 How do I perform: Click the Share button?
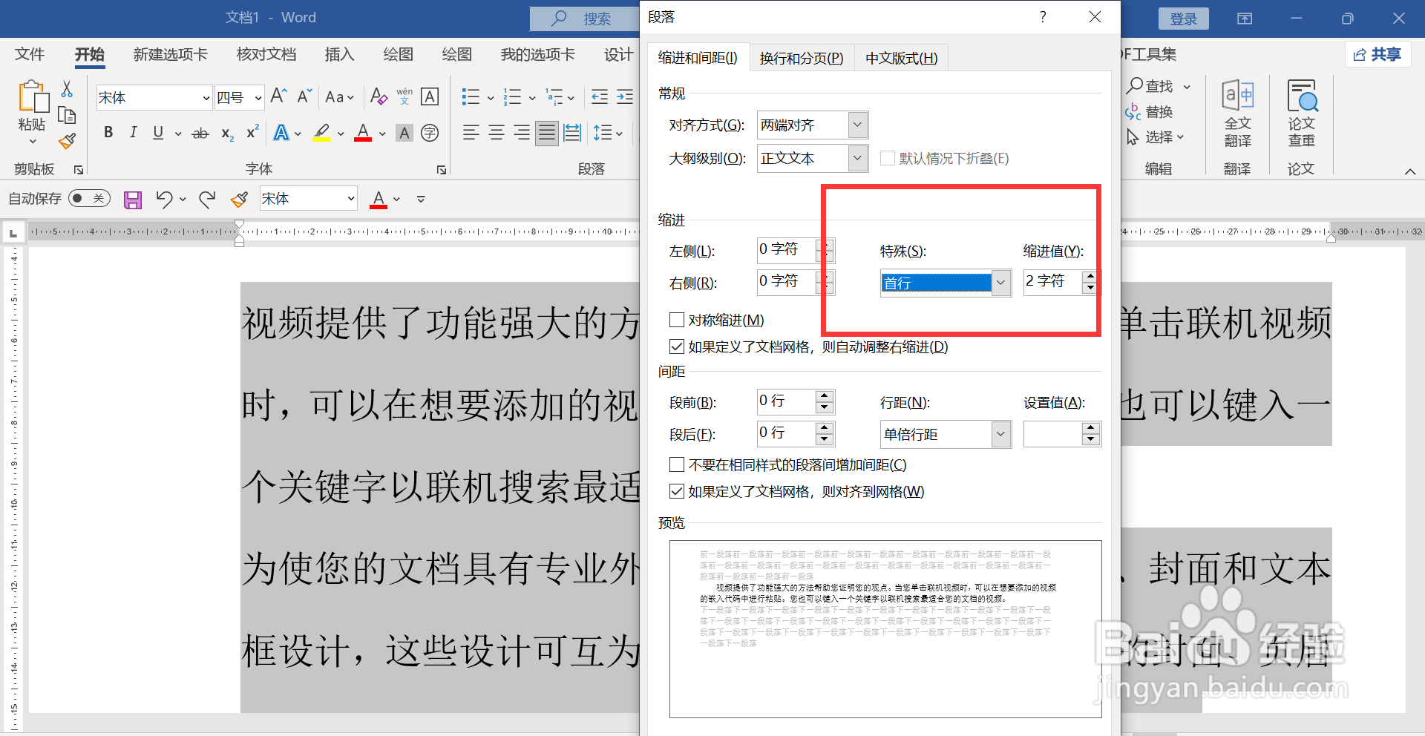click(1377, 54)
